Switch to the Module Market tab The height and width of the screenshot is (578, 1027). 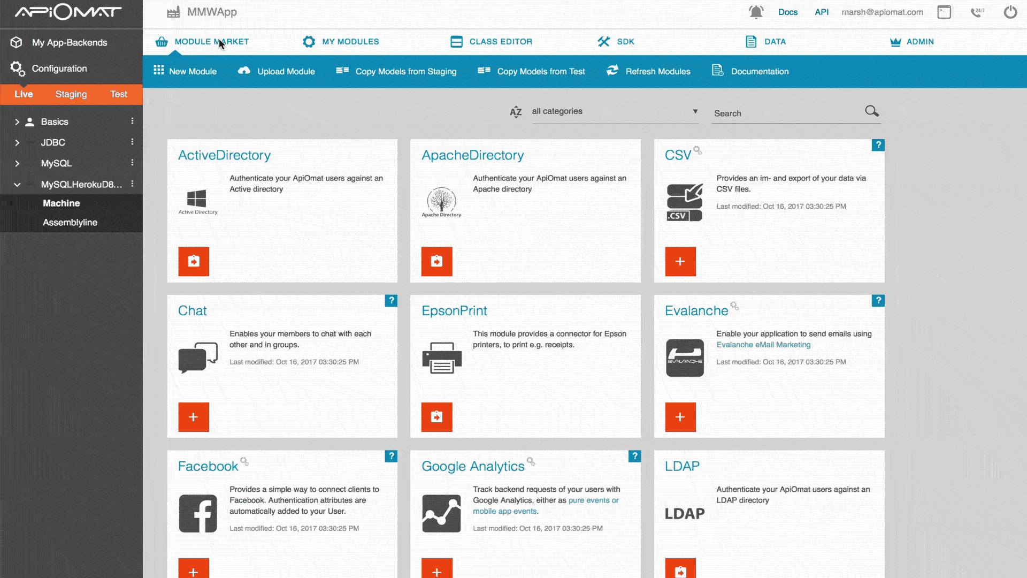click(202, 42)
